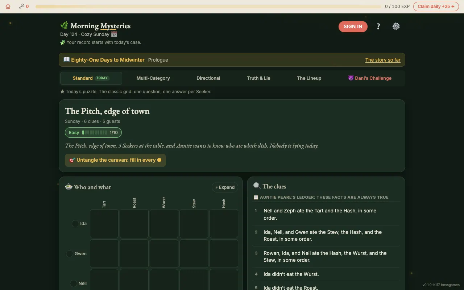The height and width of the screenshot is (290, 464).
Task: Open the settings gear
Action: [396, 26]
